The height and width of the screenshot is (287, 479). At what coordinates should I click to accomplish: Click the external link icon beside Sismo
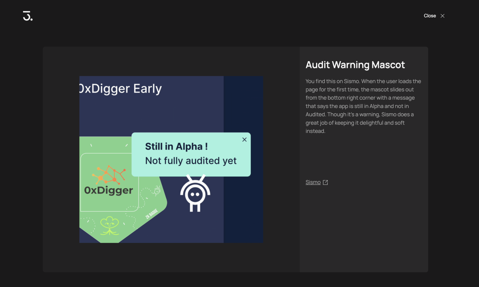325,182
